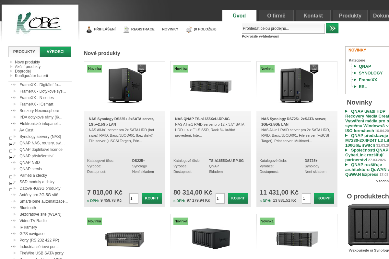The height and width of the screenshot is (259, 389).
Task: Open the Úvod tab
Action: tap(239, 16)
